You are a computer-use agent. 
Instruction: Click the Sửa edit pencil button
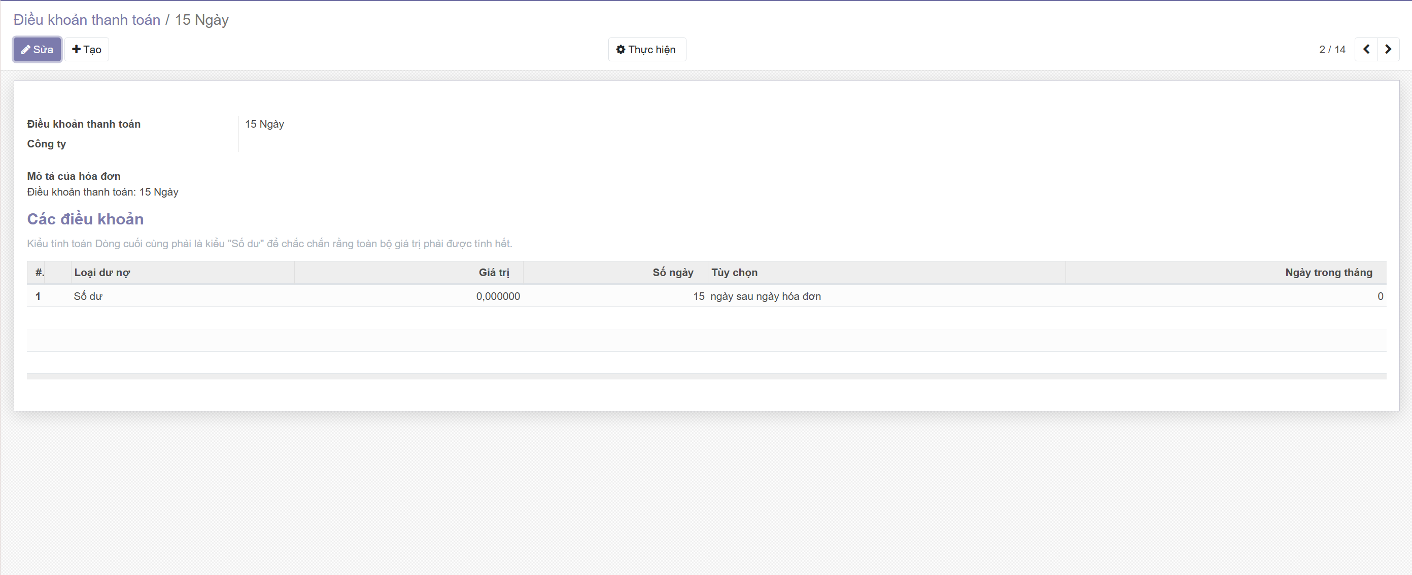tap(37, 49)
